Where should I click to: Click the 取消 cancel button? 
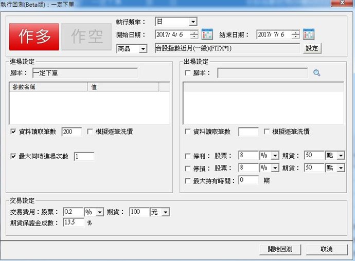[x=326, y=249]
